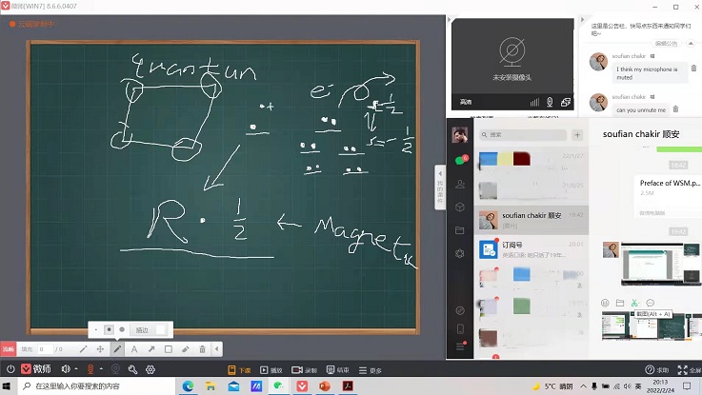Toggle the camera in the bottom control bar
The image size is (702, 395).
tap(116, 369)
